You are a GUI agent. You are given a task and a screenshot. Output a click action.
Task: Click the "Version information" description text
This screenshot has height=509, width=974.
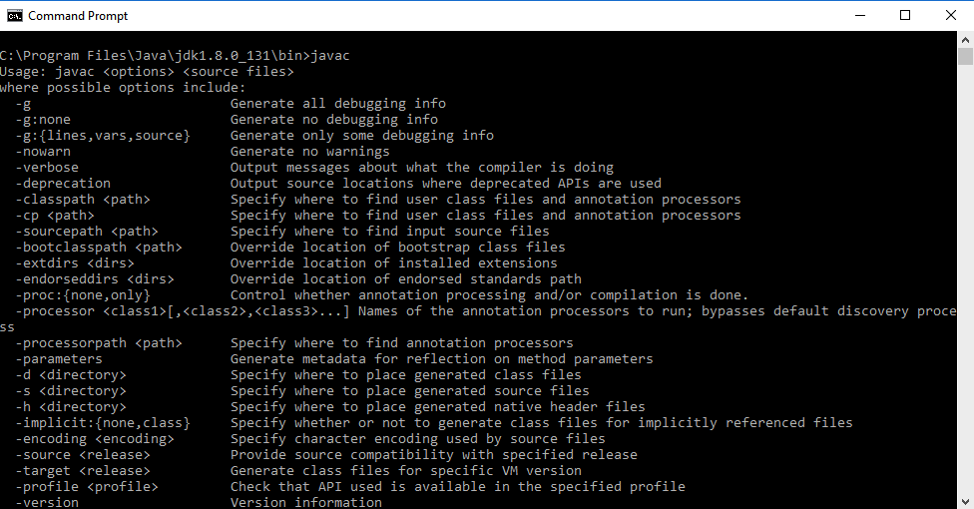(305, 502)
